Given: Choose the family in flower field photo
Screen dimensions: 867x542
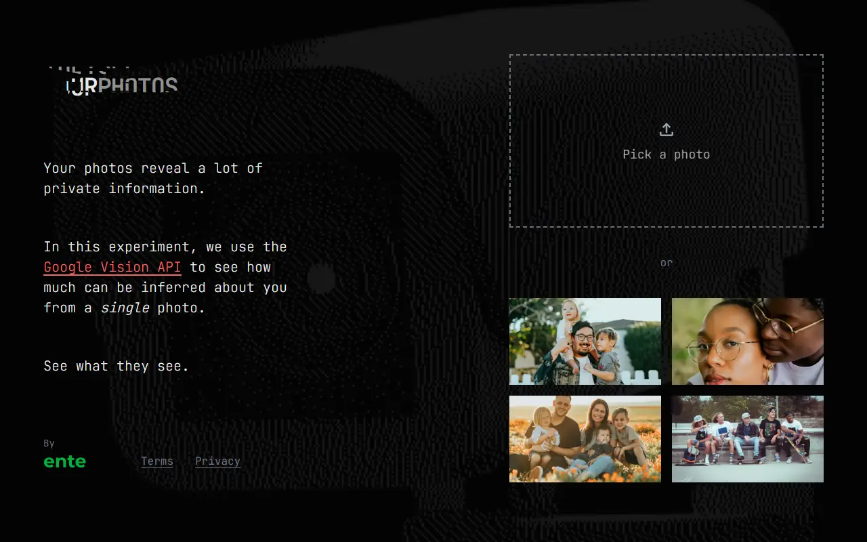Looking at the screenshot, I should pos(585,439).
